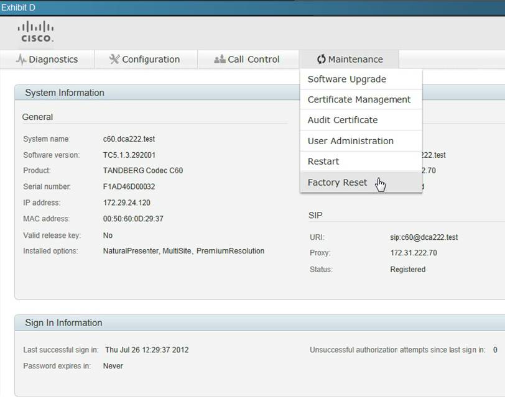505x397 pixels.
Task: Select Restart in the Maintenance menu
Action: point(323,162)
